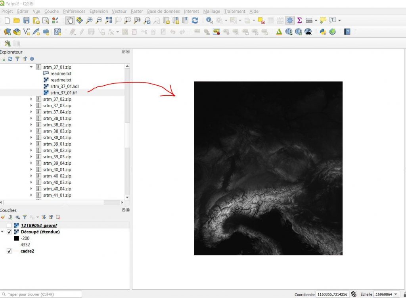
Task: Click the black -200 legend color swatch
Action: coord(16,238)
